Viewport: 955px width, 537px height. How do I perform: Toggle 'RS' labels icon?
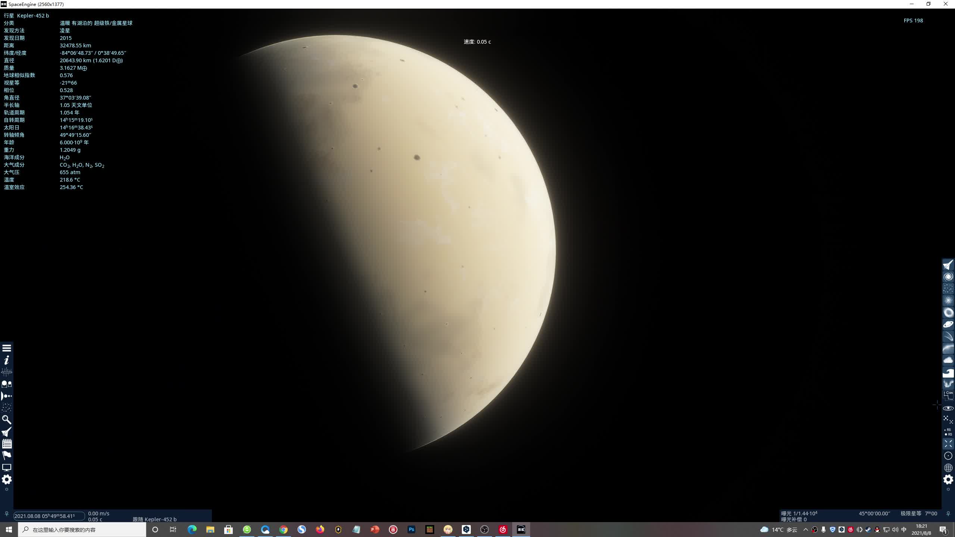point(948,432)
